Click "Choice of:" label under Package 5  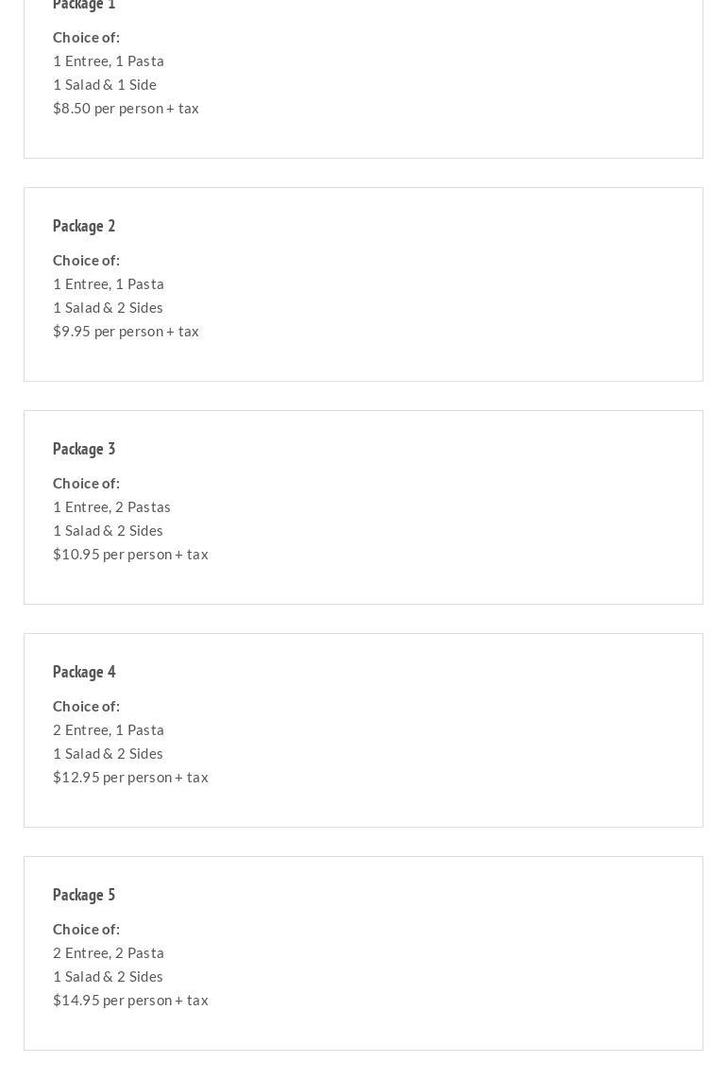[x=86, y=929]
